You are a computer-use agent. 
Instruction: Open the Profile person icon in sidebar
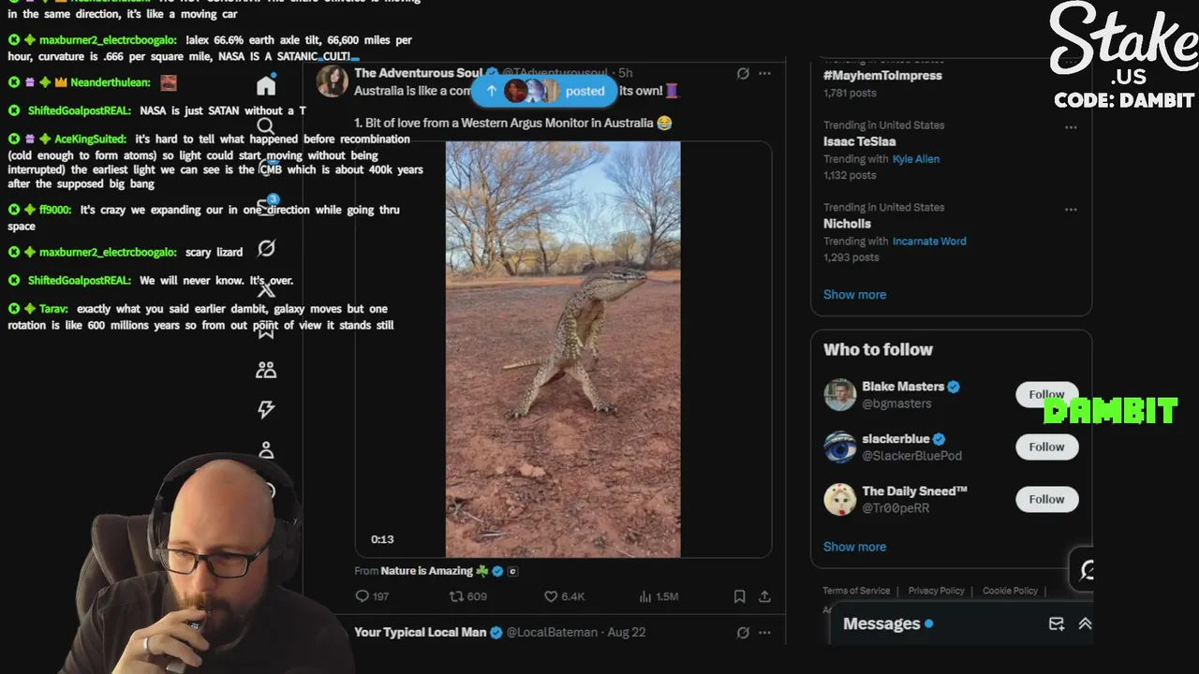(266, 450)
